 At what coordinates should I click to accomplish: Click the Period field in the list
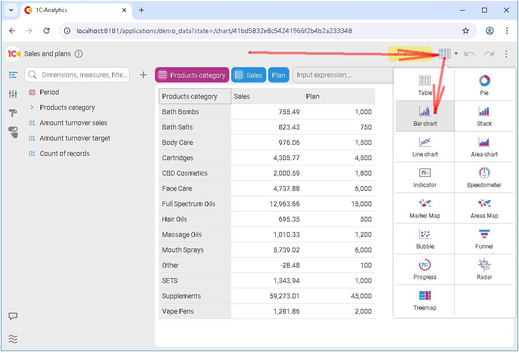49,92
